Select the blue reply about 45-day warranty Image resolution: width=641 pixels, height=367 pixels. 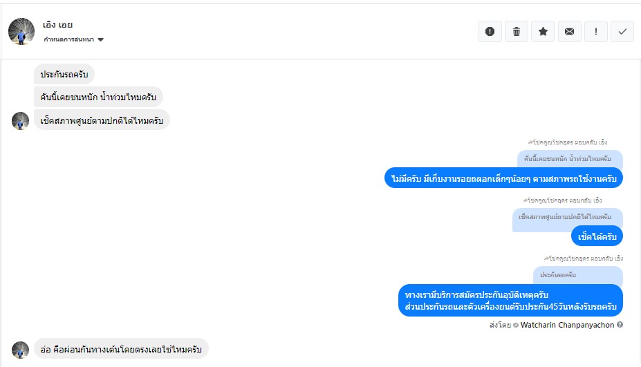coord(511,301)
